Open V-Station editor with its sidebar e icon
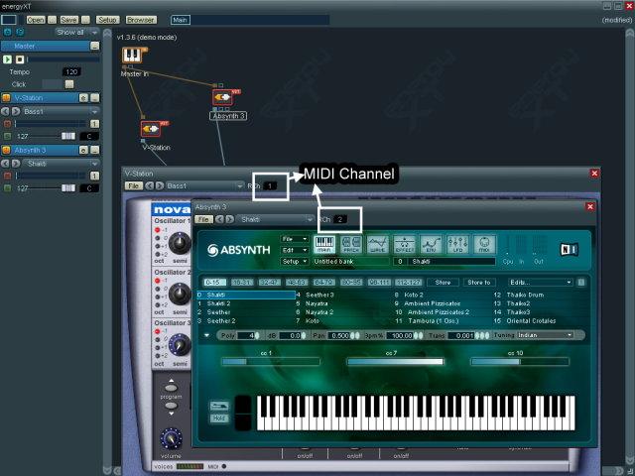This screenshot has height=476, width=635. point(83,98)
